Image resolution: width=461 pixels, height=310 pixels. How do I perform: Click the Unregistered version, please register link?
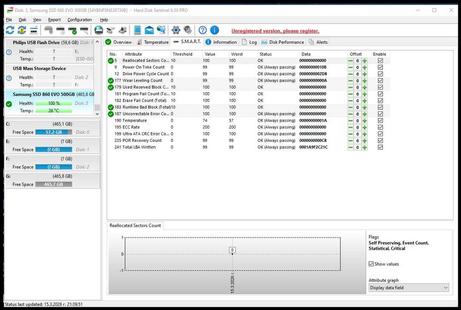tap(275, 31)
